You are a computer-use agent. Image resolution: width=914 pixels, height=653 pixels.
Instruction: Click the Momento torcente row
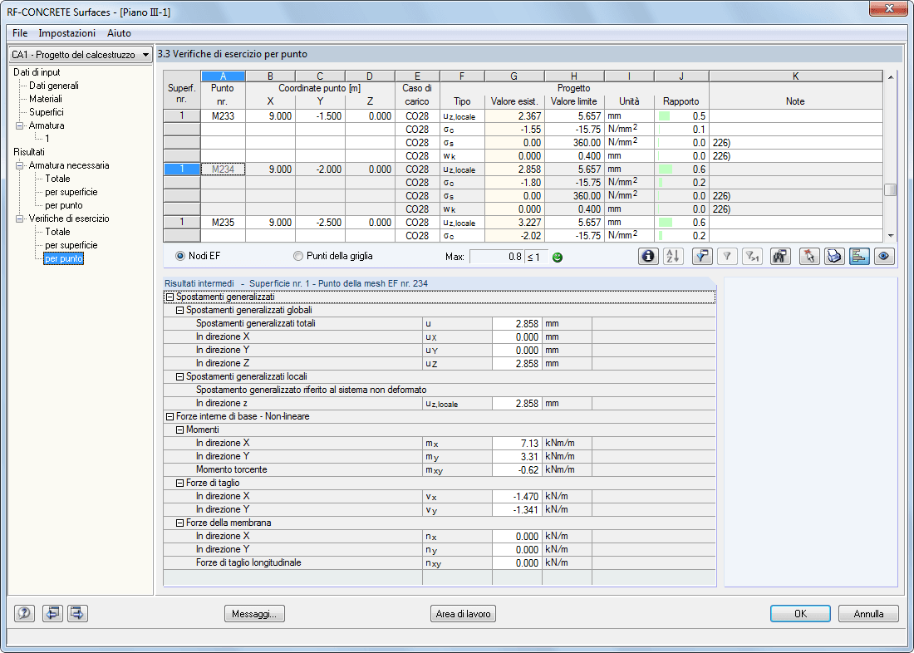[x=439, y=470]
